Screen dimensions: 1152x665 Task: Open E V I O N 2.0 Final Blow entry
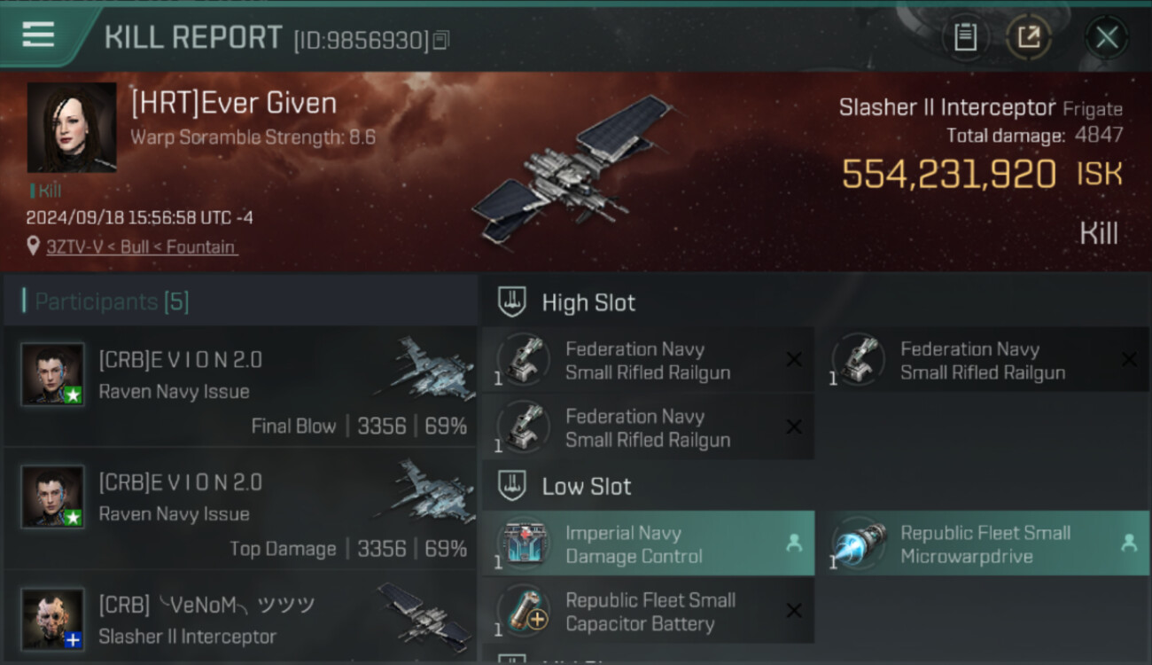(240, 387)
